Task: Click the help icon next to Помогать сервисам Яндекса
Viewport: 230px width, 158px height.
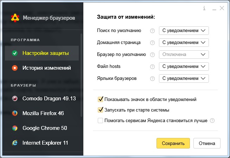Action: coord(212,121)
